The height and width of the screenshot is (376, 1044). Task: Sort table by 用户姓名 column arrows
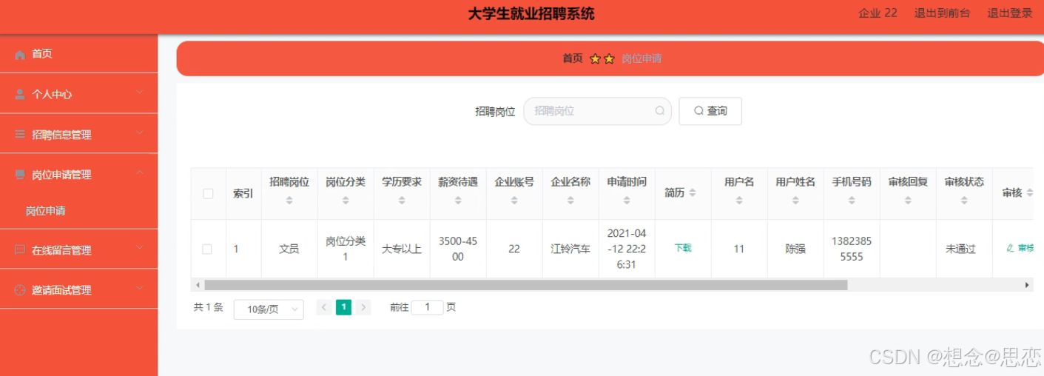(795, 201)
